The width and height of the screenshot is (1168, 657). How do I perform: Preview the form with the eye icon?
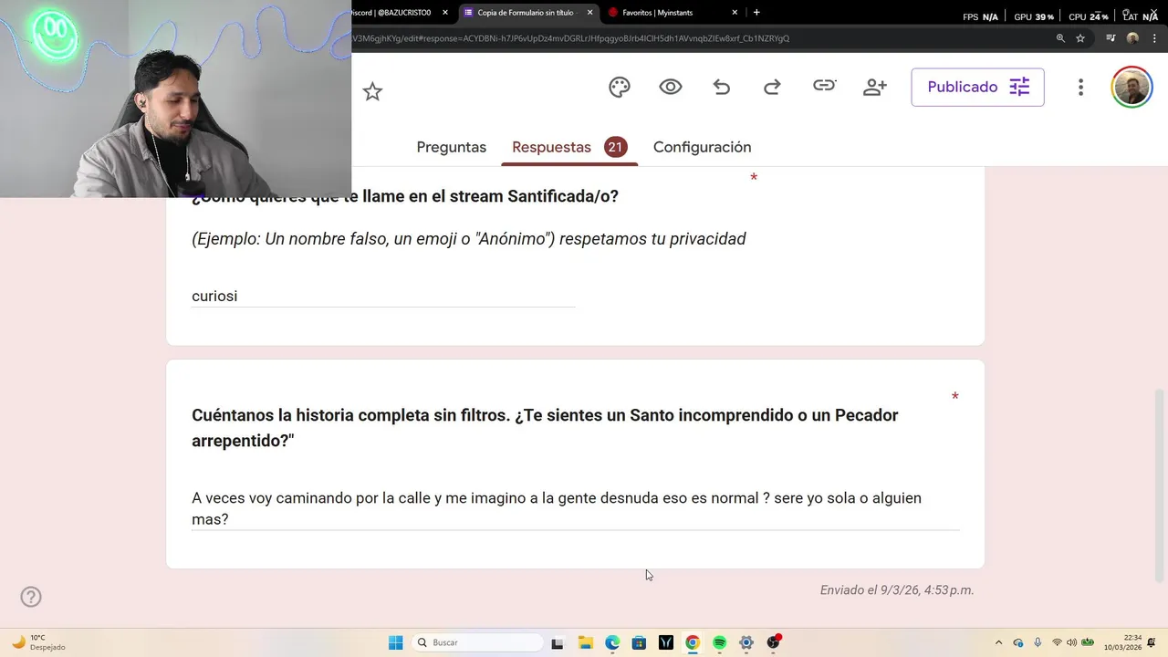[671, 87]
